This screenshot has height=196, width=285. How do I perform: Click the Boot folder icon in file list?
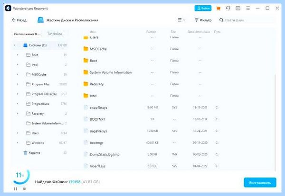click(x=86, y=61)
